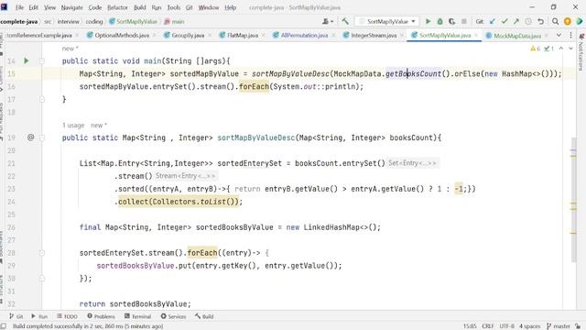Open the SortMapByValue run configuration dropdown
Screen dimensions: 586x330
(x=386, y=22)
